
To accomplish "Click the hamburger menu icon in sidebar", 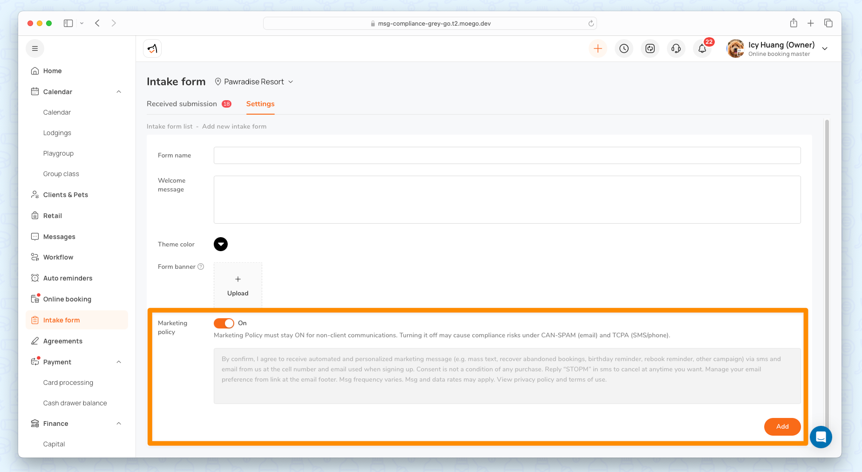I will 35,48.
